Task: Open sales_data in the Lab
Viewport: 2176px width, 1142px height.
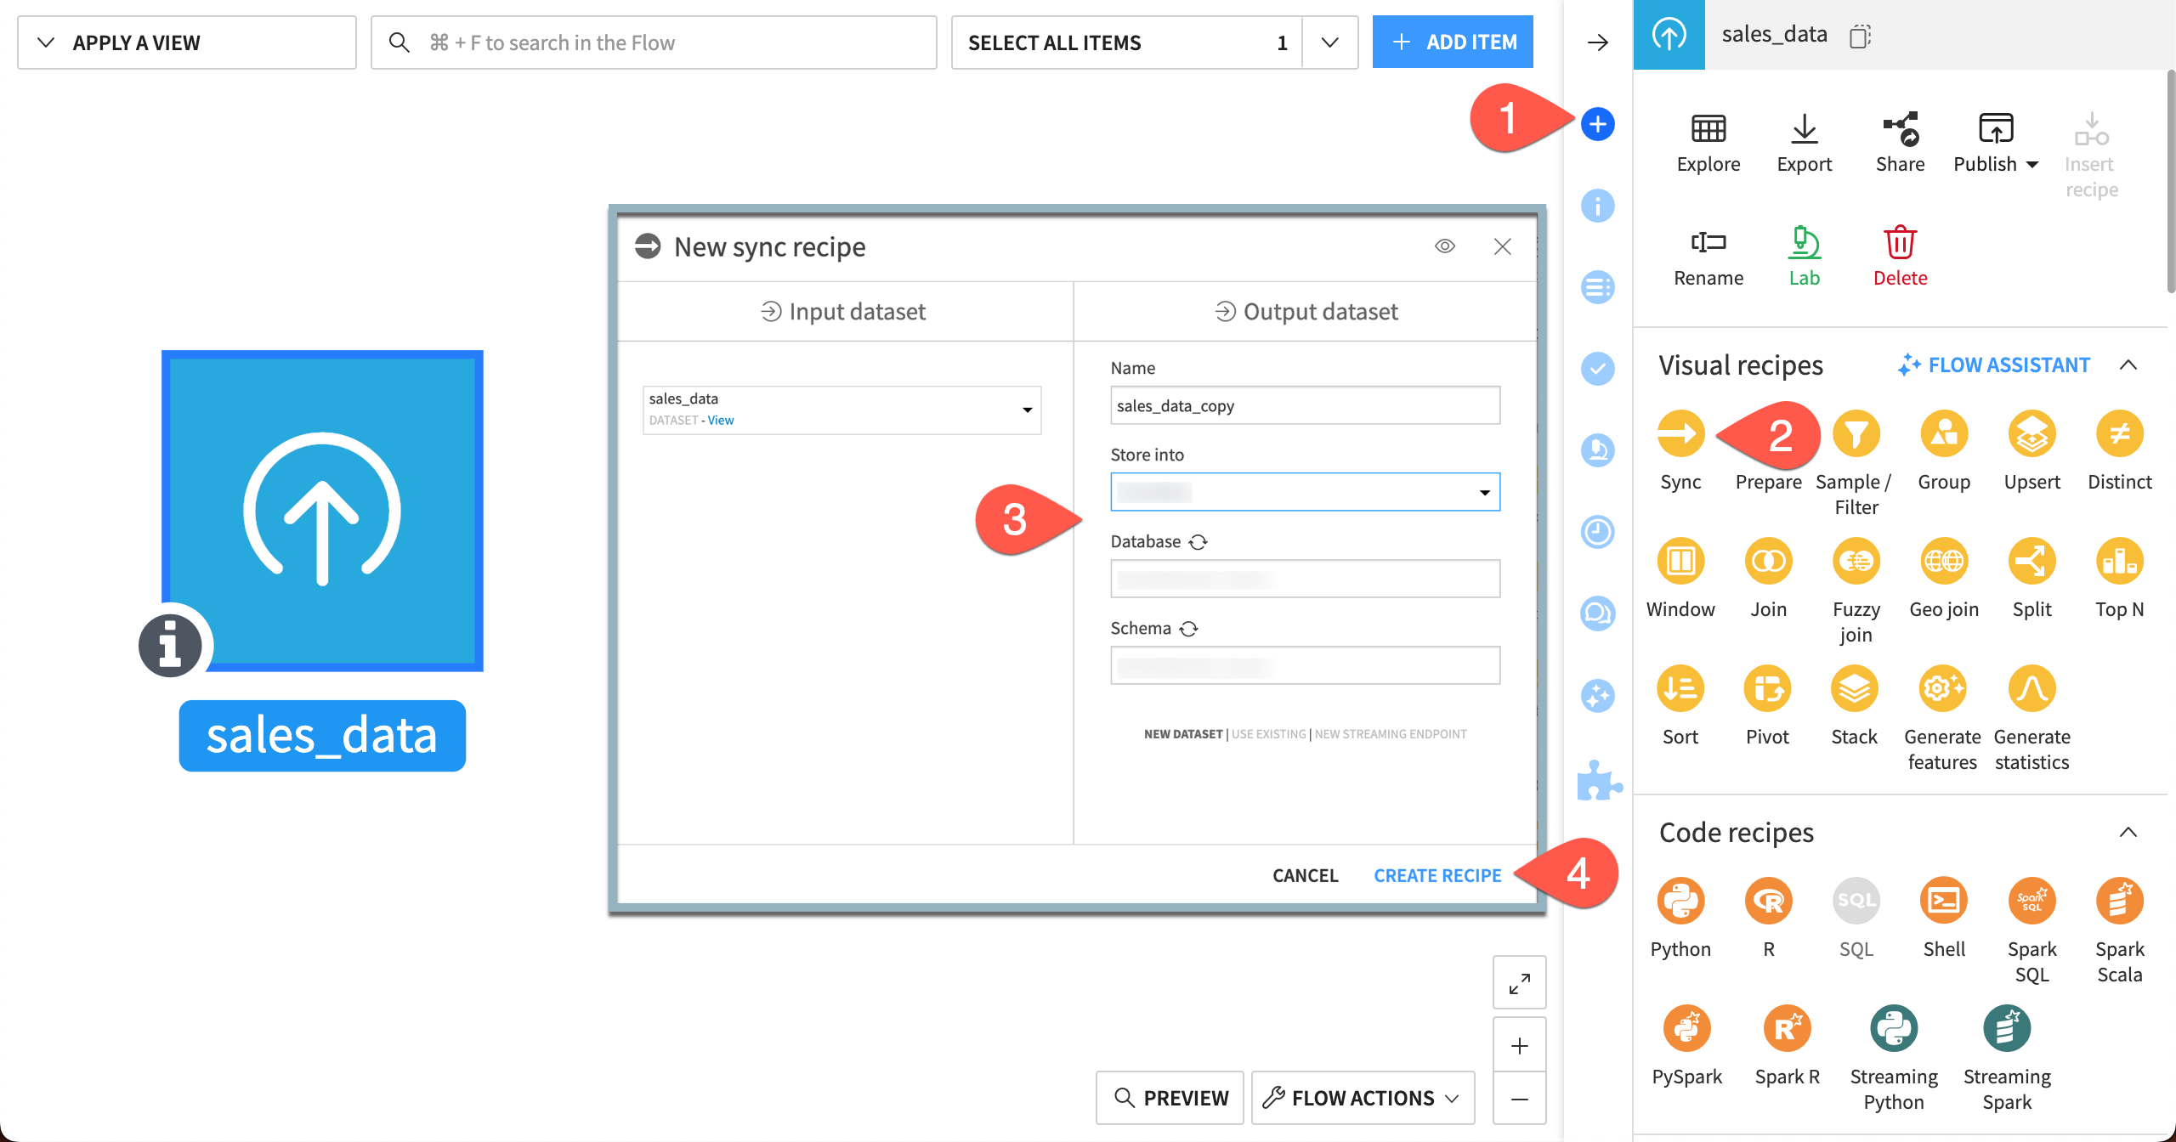Action: point(1805,255)
